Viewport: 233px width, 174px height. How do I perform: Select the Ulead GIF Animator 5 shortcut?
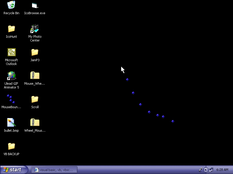click(11, 76)
